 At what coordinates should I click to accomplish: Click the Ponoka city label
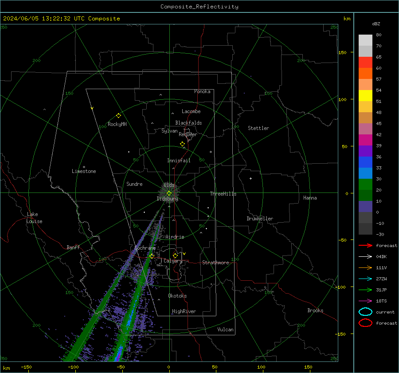(202, 91)
